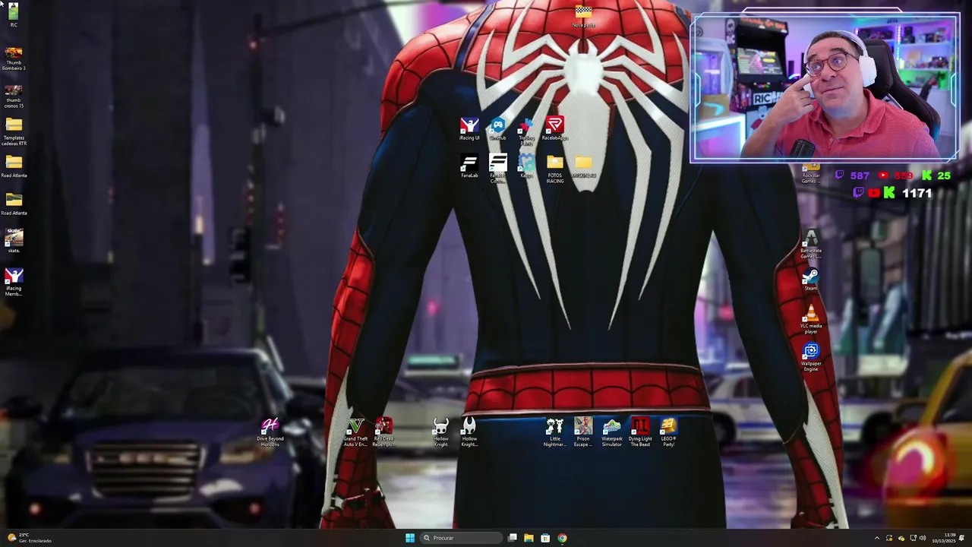Launch the Kapps shortcut
972x547 pixels.
pyautogui.click(x=526, y=167)
